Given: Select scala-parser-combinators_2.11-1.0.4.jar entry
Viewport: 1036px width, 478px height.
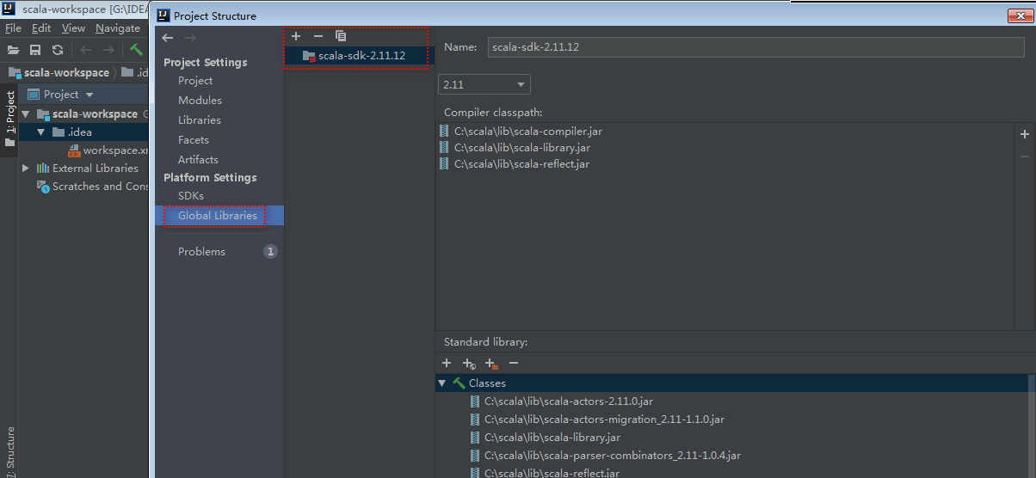Looking at the screenshot, I should tap(613, 456).
